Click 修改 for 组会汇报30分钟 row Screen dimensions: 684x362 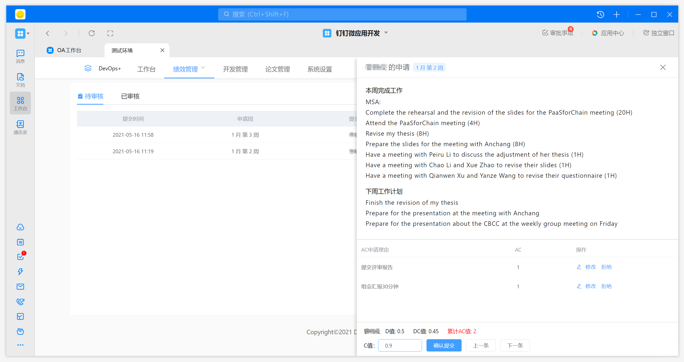coord(590,286)
